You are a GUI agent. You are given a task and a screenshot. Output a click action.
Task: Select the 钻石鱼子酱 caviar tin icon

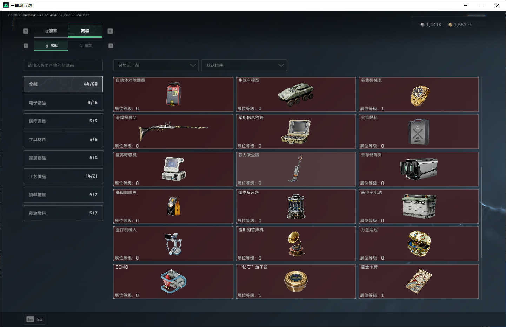tap(296, 281)
